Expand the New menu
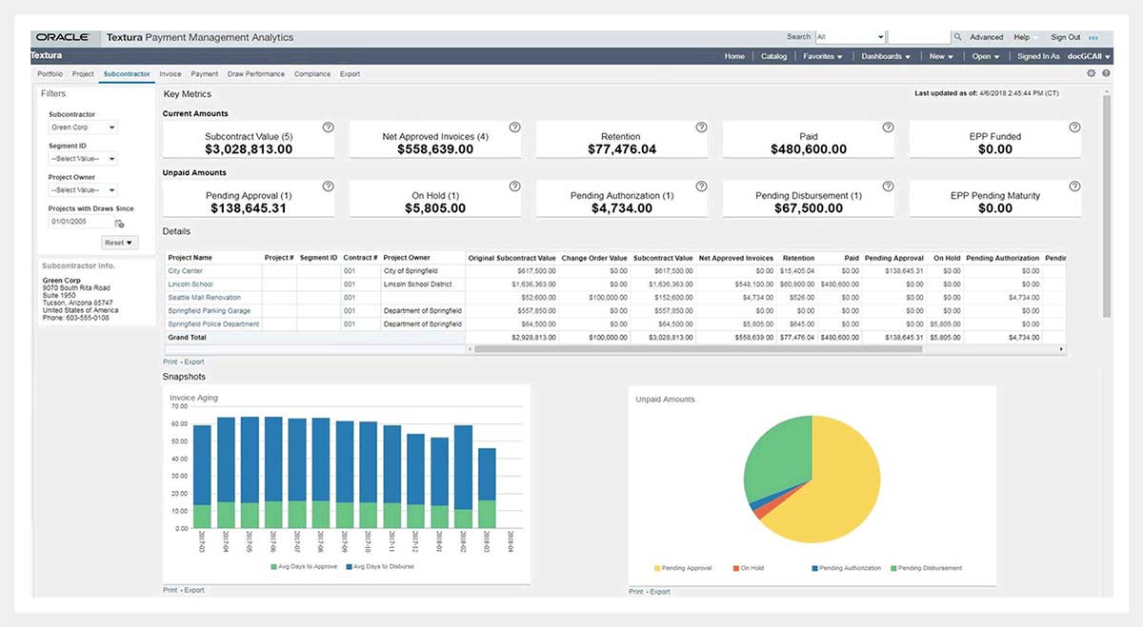 tap(941, 56)
